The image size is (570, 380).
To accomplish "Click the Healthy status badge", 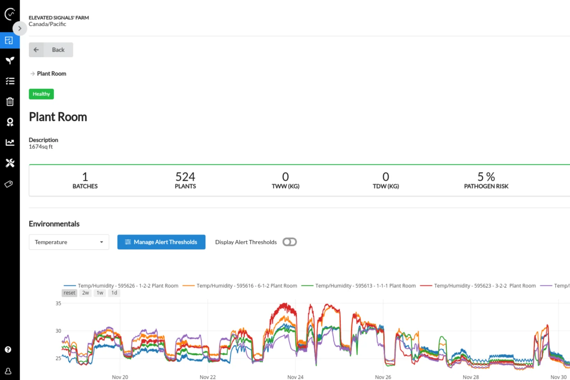I will coord(41,94).
